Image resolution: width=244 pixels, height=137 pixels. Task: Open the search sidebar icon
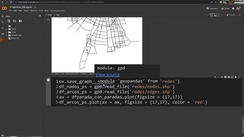click(x=3, y=22)
